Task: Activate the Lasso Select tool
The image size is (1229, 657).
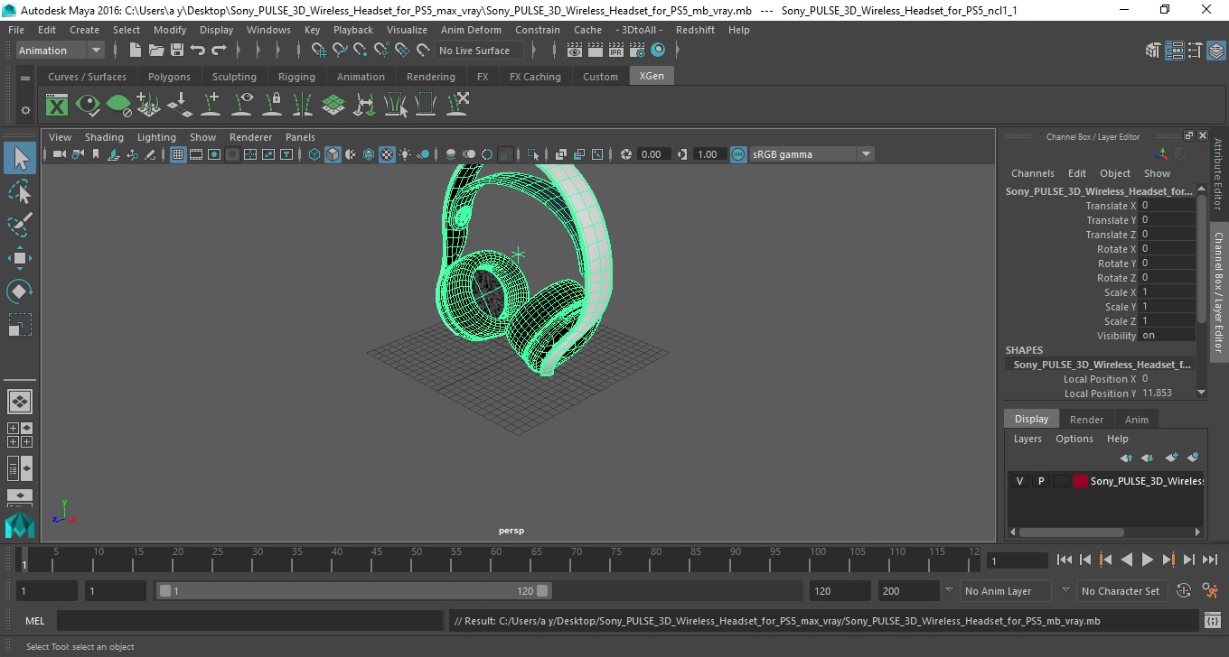Action: pyautogui.click(x=20, y=192)
